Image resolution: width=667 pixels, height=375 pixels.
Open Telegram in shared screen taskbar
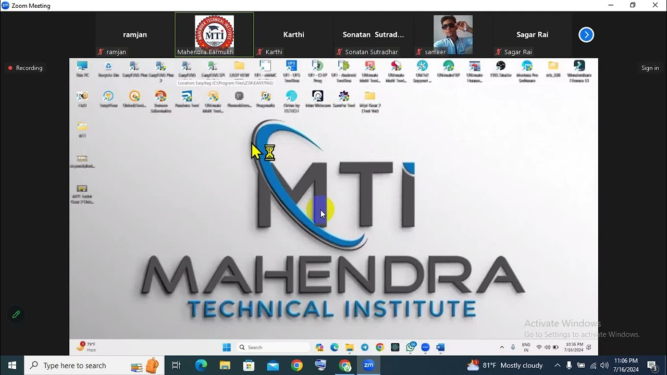pos(365,347)
